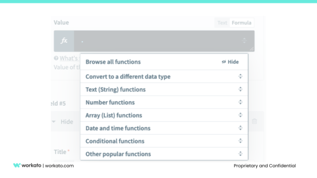Select Text (String) functions category

coord(116,89)
